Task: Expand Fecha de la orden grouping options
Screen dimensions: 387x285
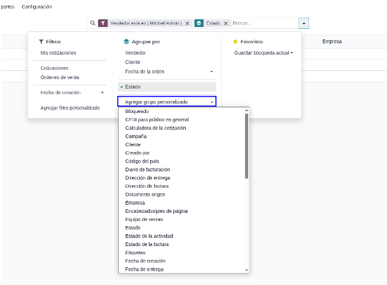Action: [167, 72]
